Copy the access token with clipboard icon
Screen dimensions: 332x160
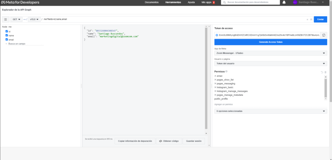[x=324, y=35]
